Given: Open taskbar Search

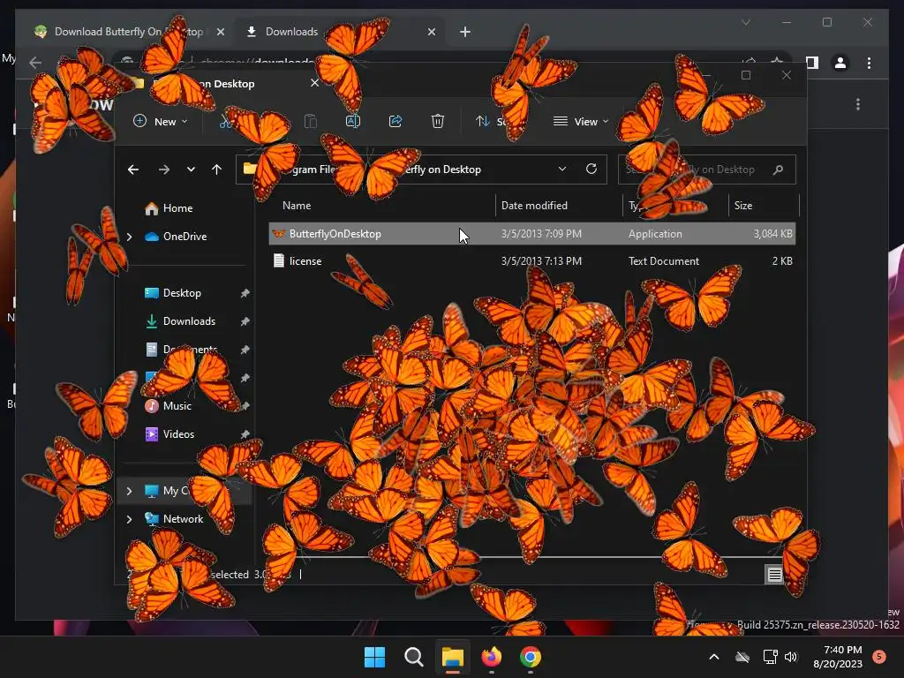Looking at the screenshot, I should tap(413, 657).
